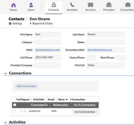
Task: Collapse the Activities section chevron
Action: 5,123
